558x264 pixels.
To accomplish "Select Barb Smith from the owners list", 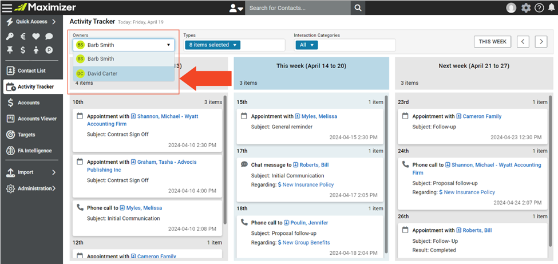I will coord(124,59).
